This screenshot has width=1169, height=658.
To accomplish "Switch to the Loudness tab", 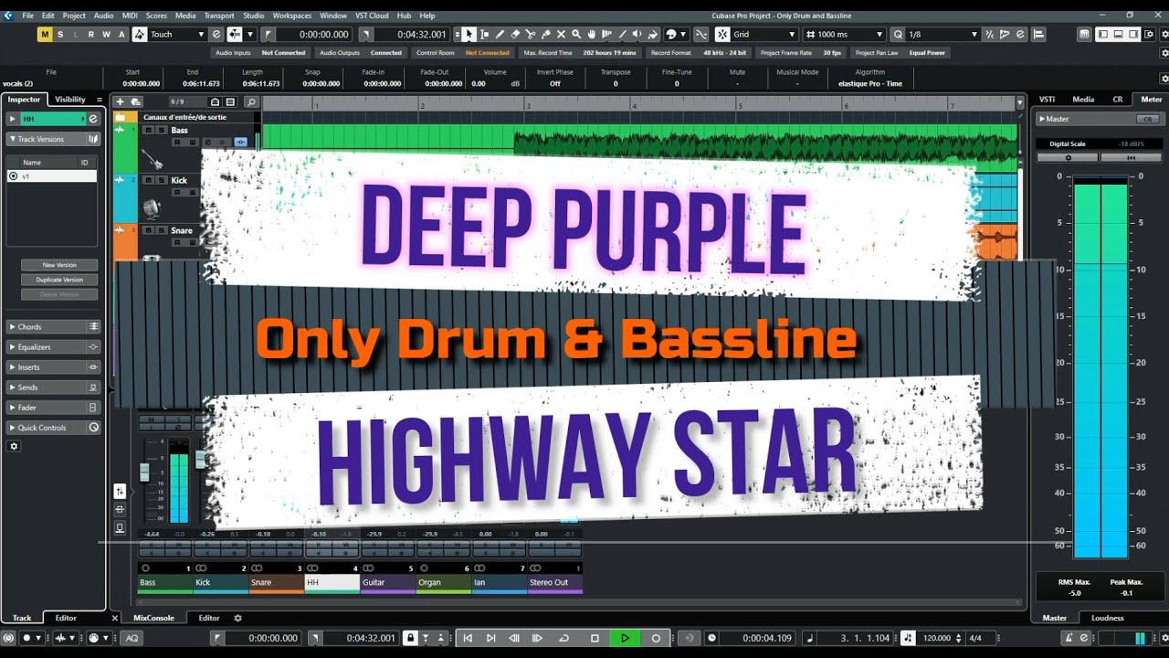I will [x=1108, y=618].
